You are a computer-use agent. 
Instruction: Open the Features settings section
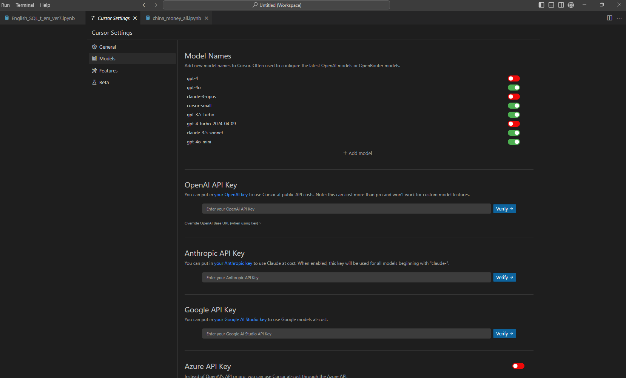108,71
